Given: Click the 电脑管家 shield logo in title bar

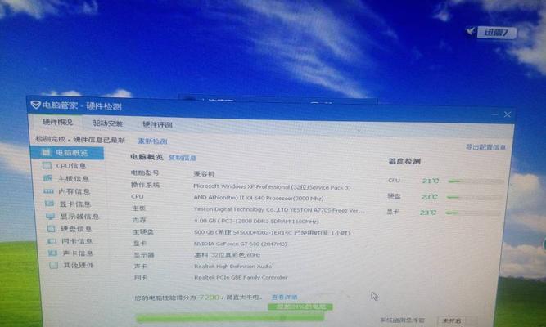Looking at the screenshot, I should point(35,105).
